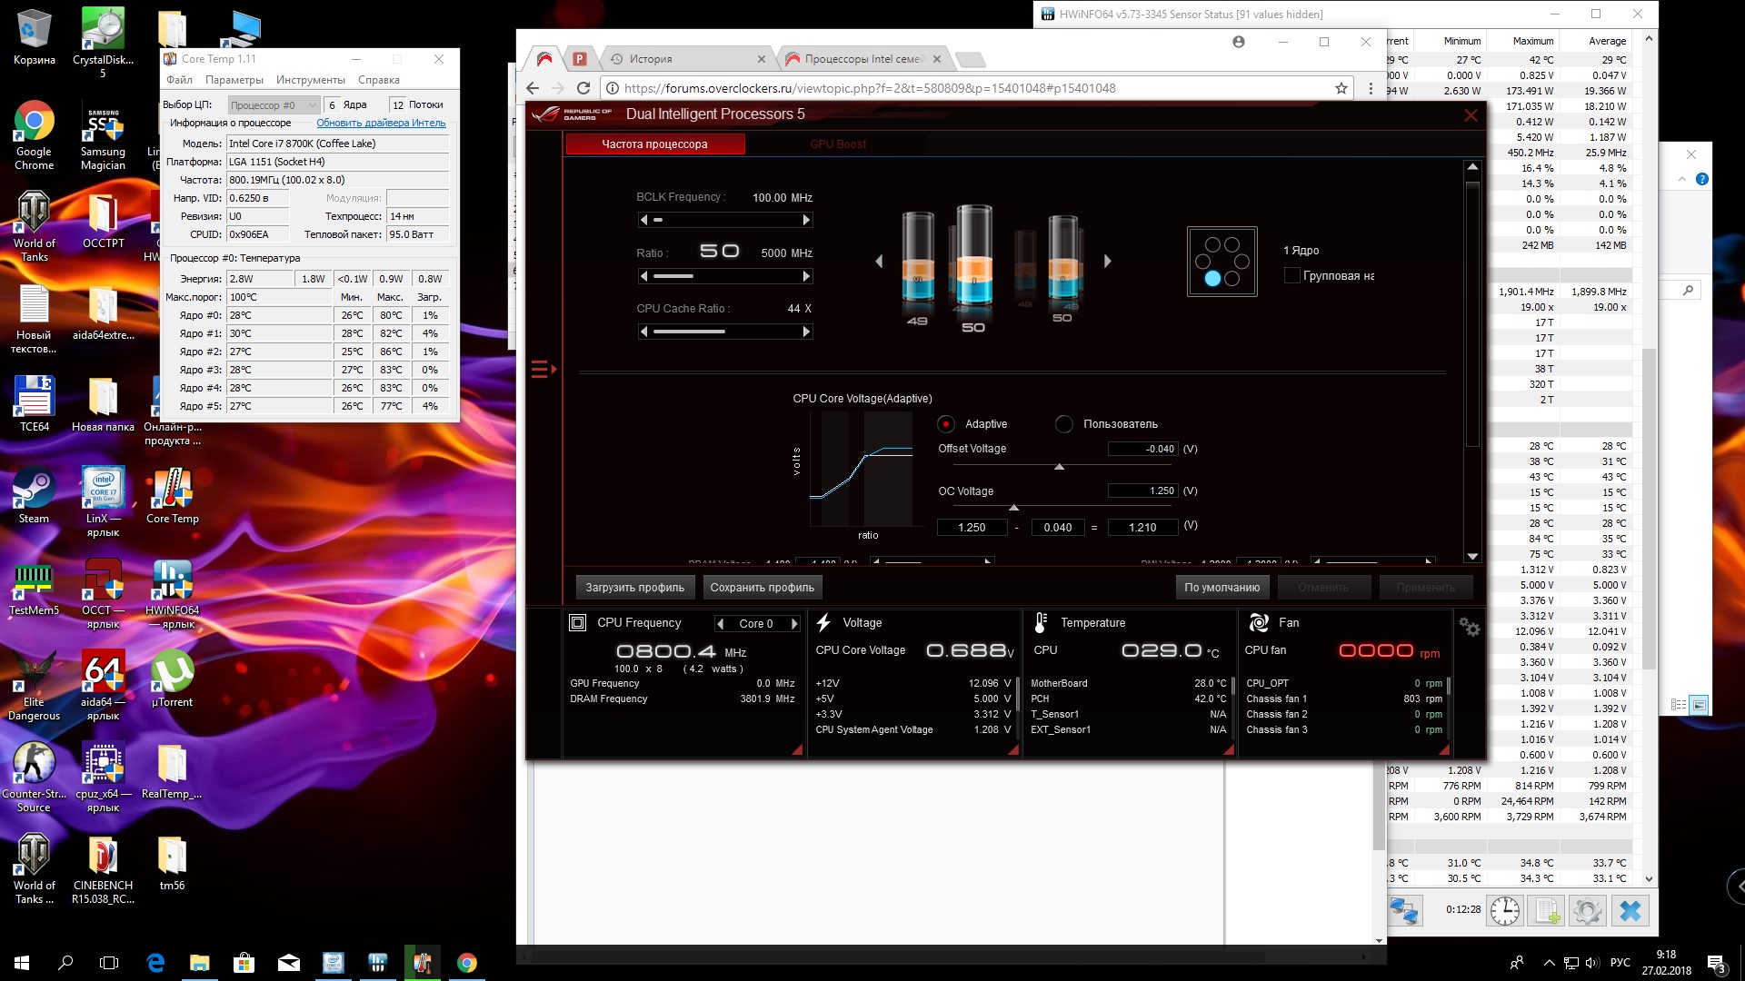
Task: Click the HWiNFO clock reset icon
Action: [x=1504, y=910]
